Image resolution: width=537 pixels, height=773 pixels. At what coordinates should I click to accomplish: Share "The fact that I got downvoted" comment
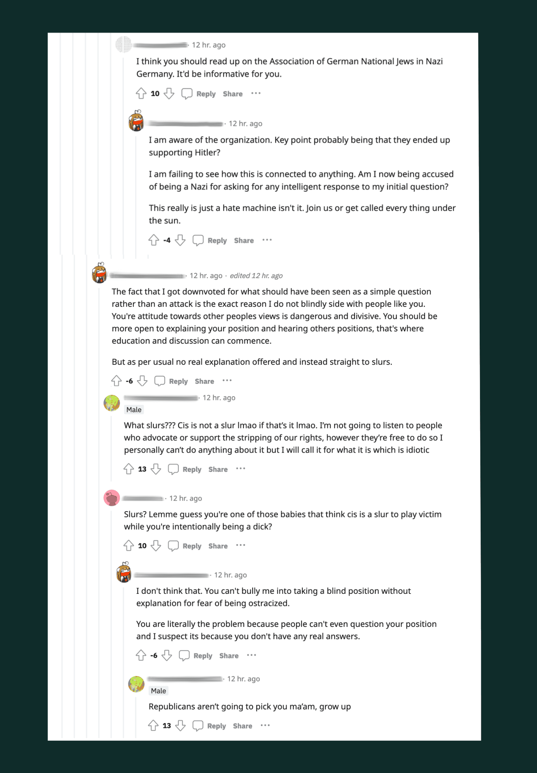(204, 381)
